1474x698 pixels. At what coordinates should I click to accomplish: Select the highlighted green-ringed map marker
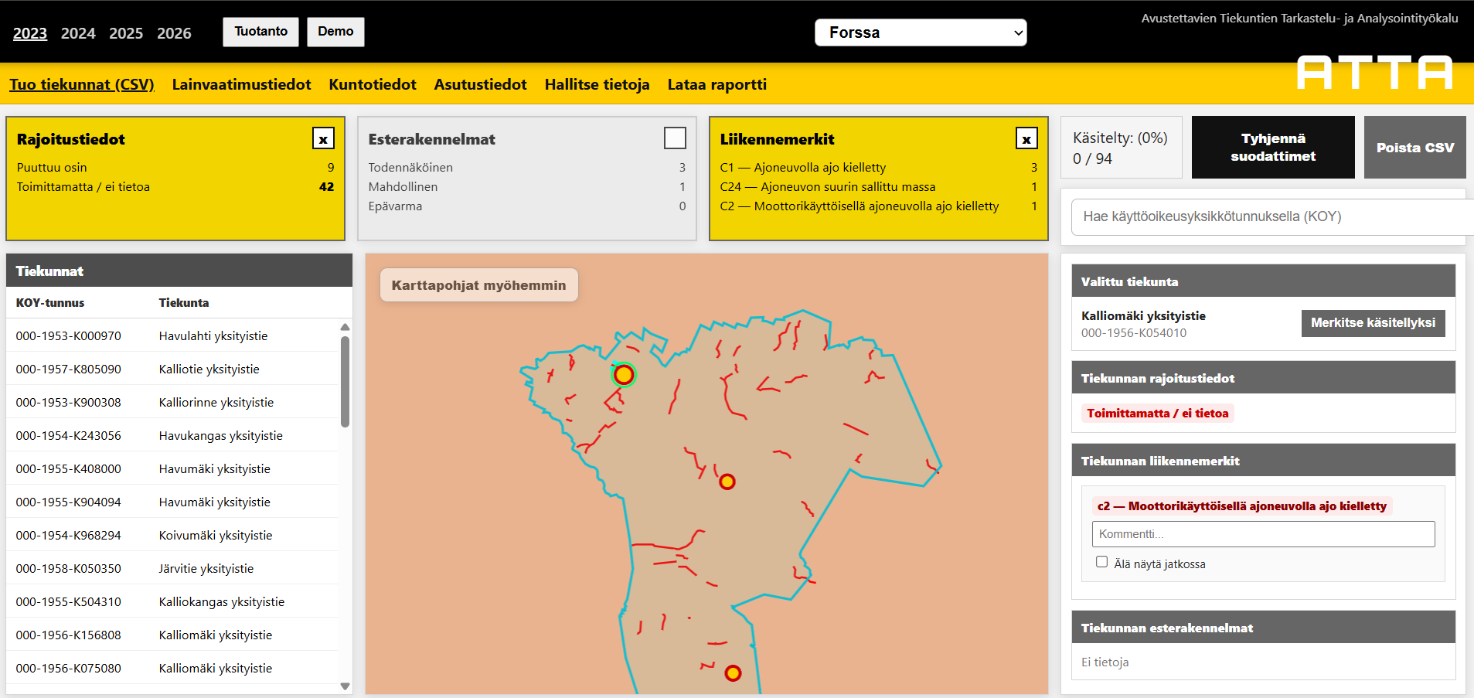point(624,375)
